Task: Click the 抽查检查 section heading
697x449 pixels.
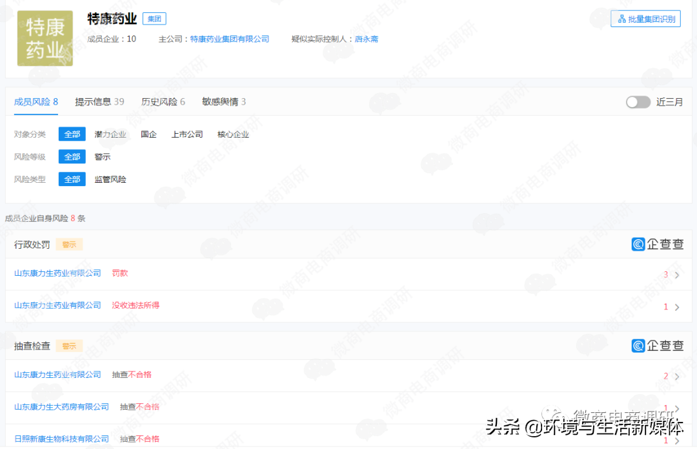Action: pos(32,346)
